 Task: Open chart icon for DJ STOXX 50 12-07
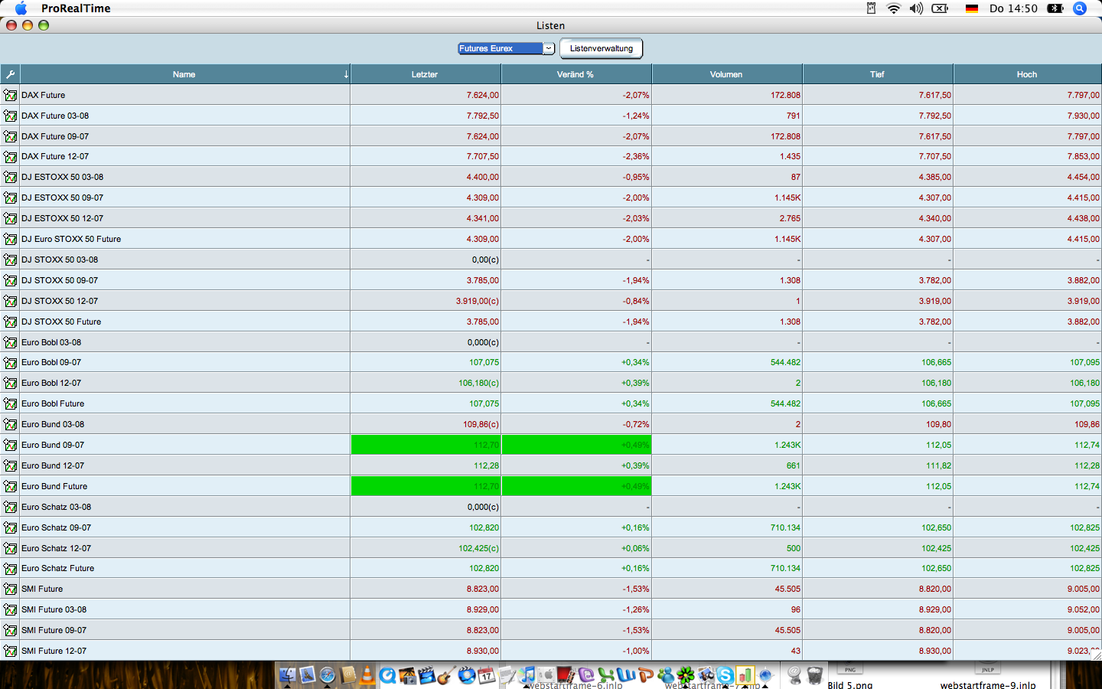[10, 302]
